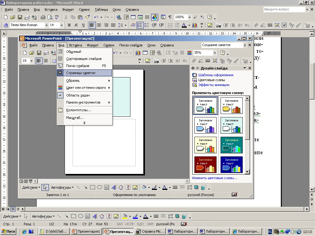This screenshot has width=315, height=236.
Task: Click Open folder icon in Word toolbar
Action: click(x=13, y=17)
